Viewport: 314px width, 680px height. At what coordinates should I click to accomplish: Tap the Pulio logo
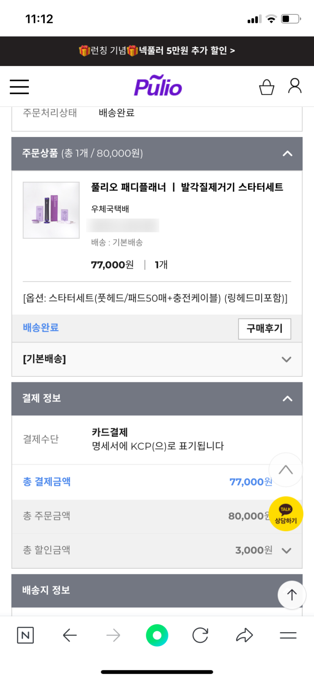click(x=158, y=86)
